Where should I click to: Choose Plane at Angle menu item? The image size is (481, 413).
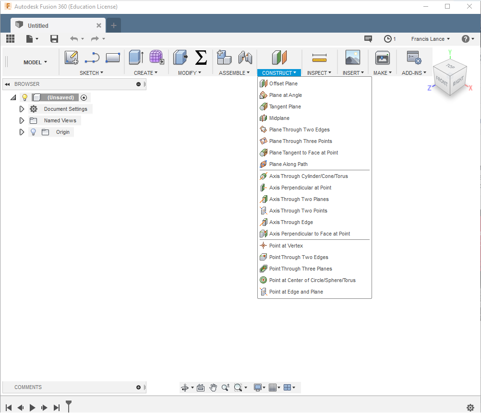[314, 95]
